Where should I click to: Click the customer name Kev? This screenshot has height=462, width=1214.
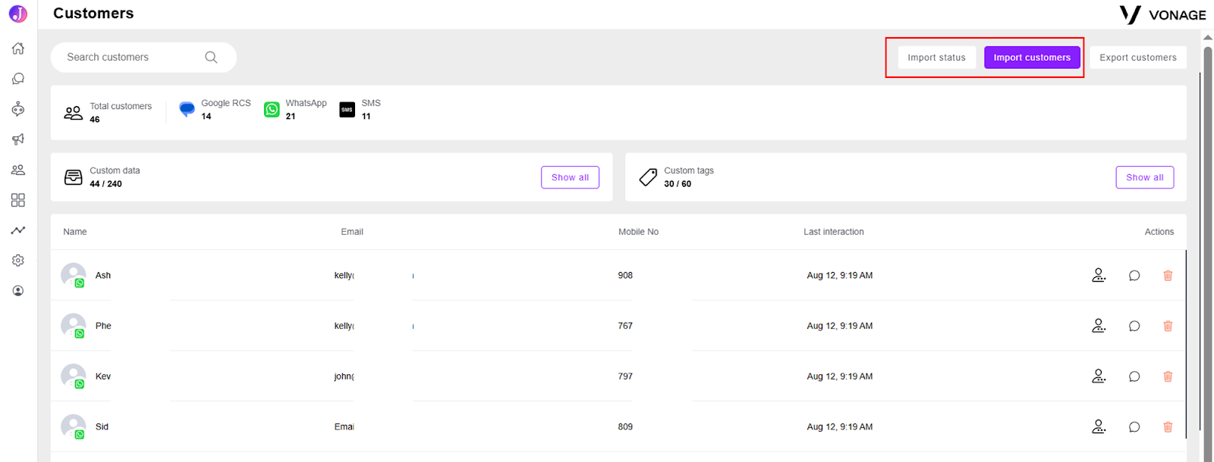[x=103, y=376]
